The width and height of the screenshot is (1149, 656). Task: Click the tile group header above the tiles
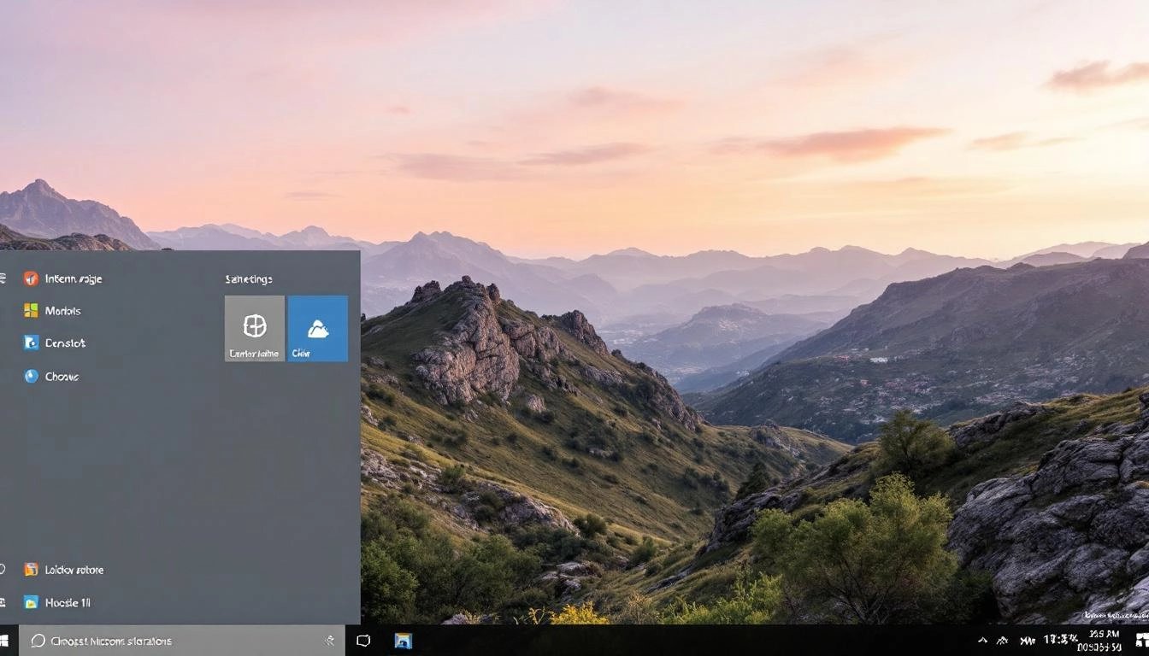[x=250, y=278]
